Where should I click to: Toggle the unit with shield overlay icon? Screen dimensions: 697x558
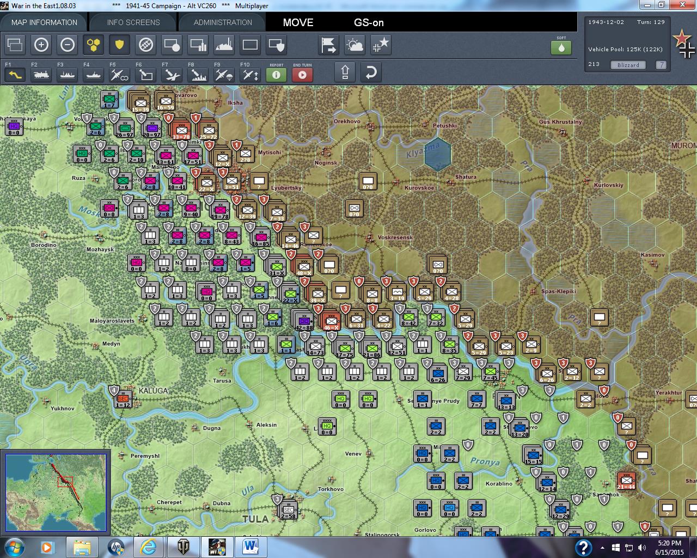tap(276, 45)
